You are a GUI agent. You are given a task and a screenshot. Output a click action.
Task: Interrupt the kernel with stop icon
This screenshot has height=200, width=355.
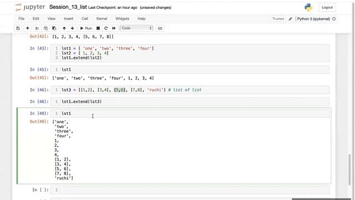(98, 28)
